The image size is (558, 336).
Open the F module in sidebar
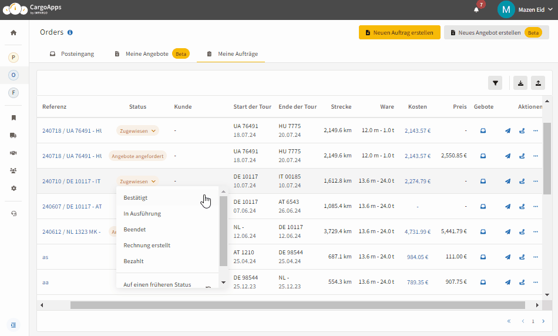click(x=14, y=93)
